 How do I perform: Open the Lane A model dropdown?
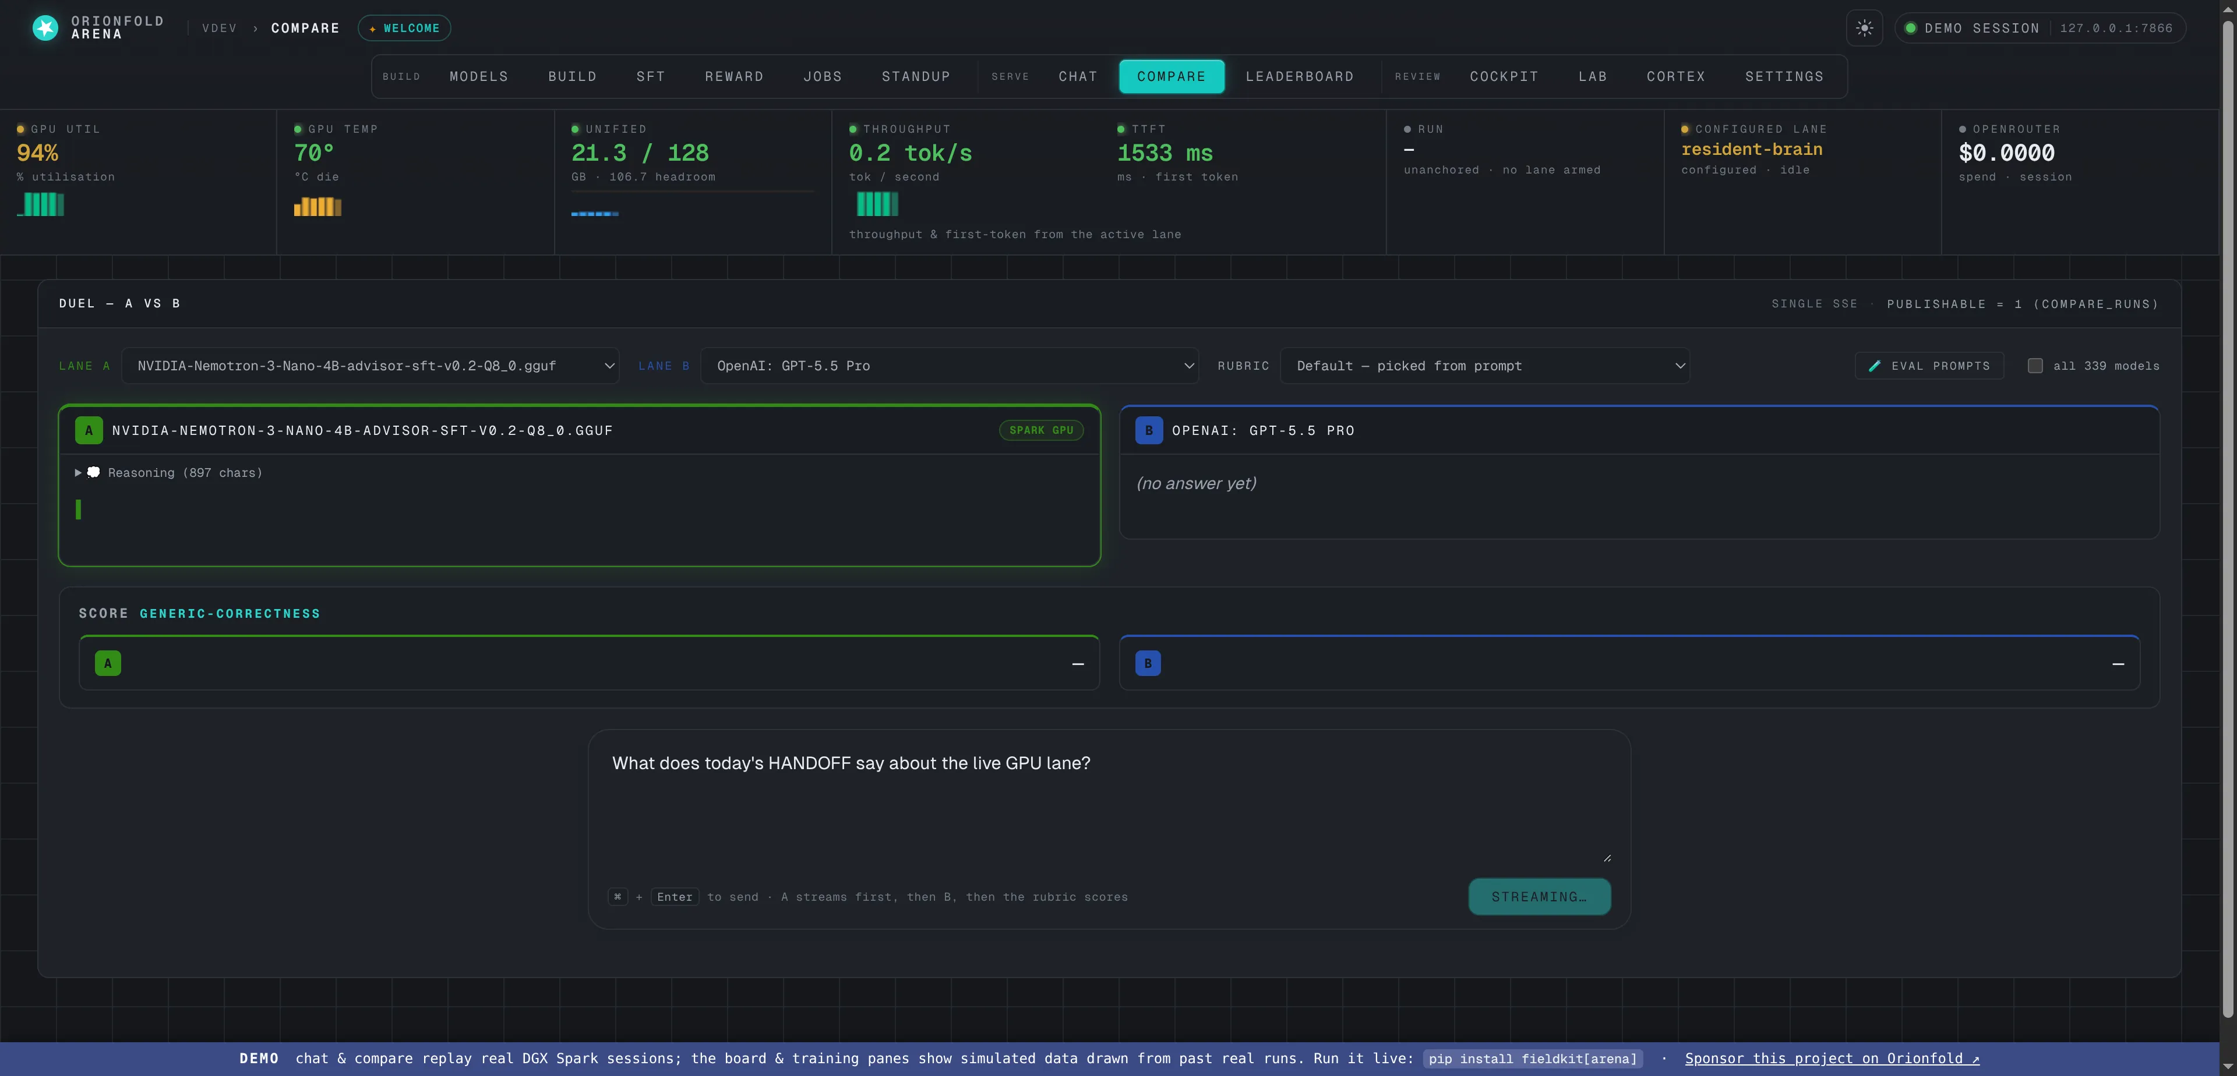pos(370,366)
